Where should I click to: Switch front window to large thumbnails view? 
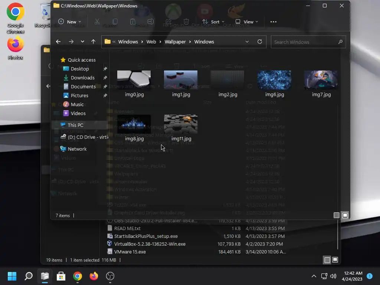(345, 215)
